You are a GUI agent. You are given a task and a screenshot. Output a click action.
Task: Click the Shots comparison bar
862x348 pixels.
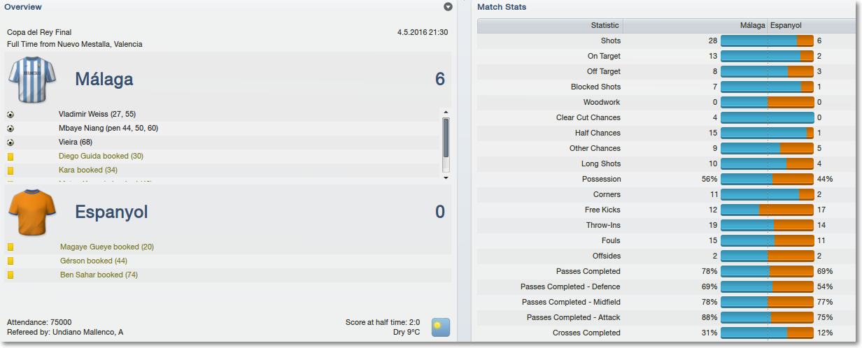767,41
